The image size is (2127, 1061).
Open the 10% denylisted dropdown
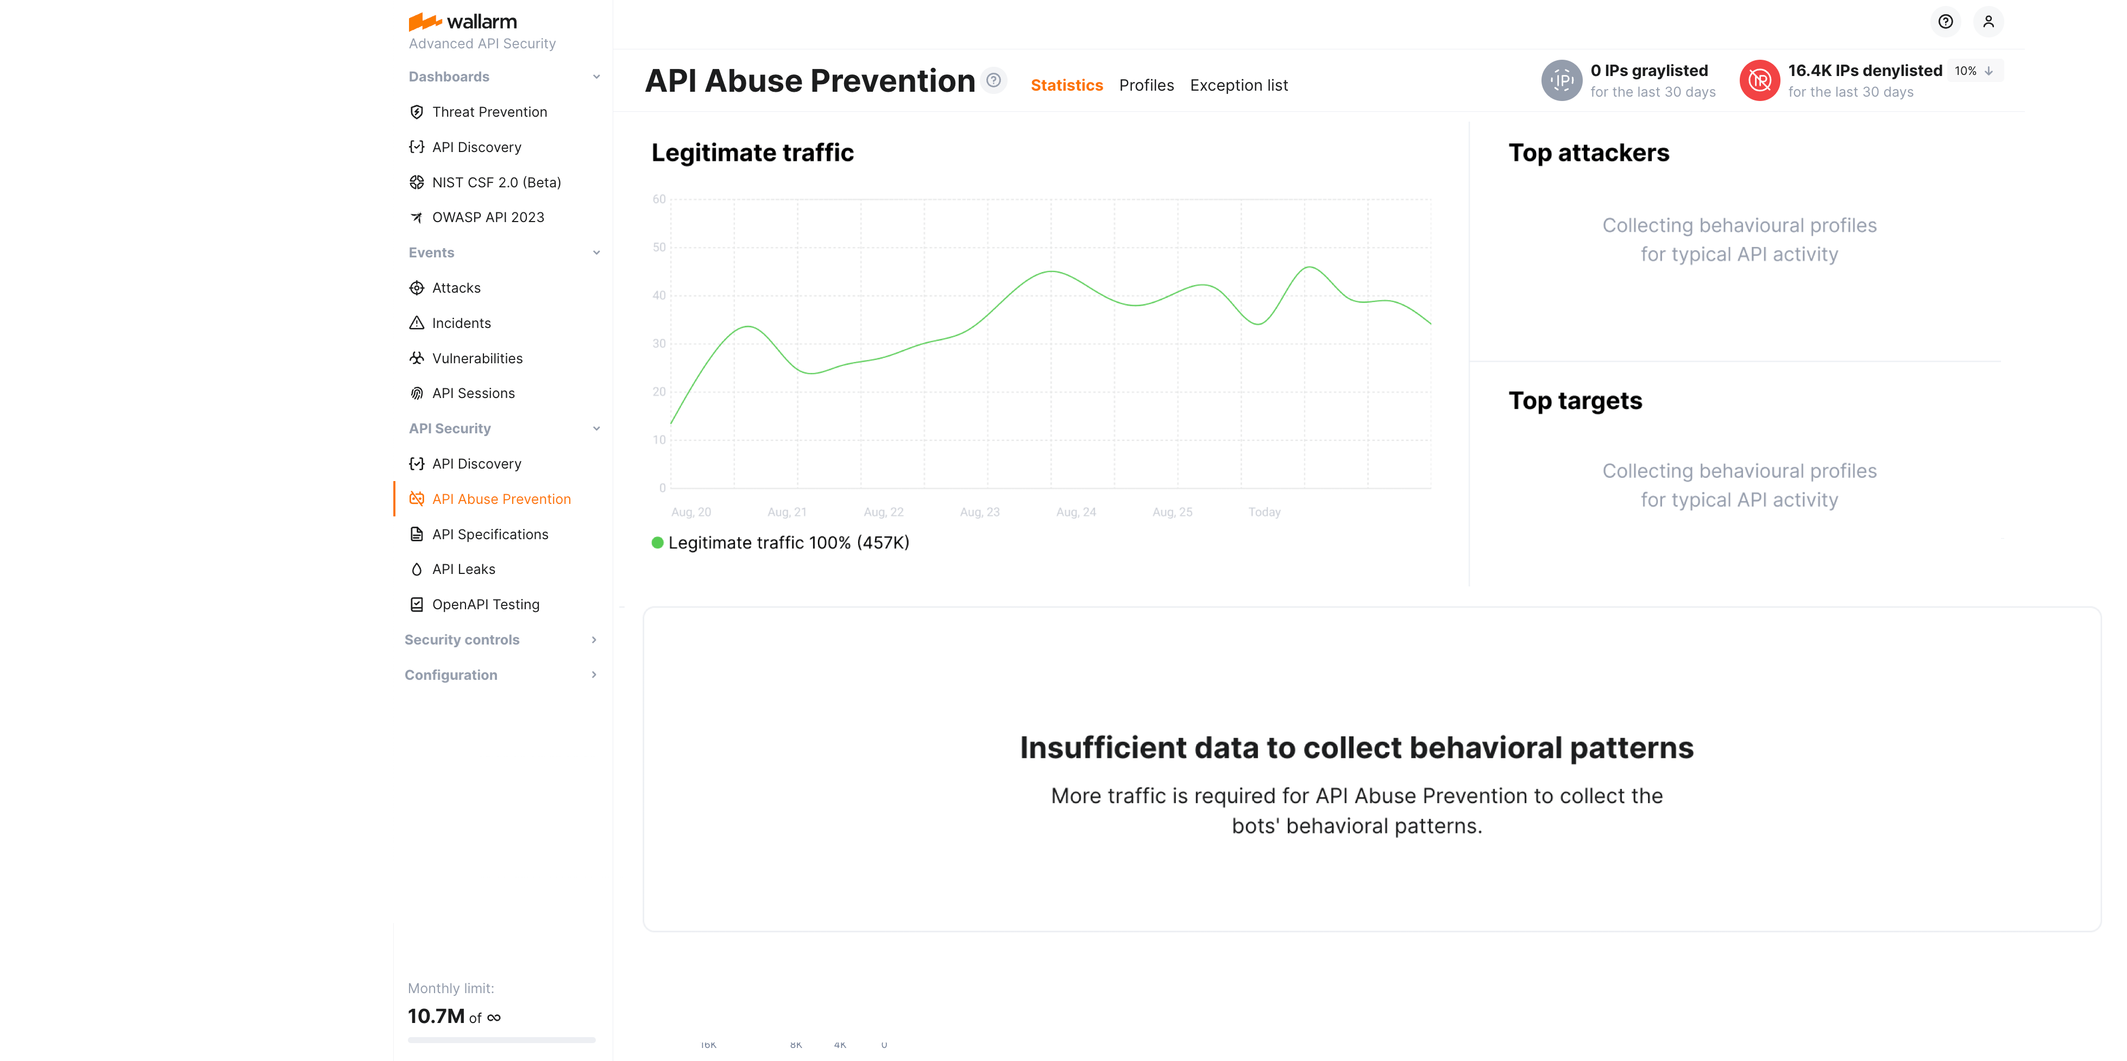tap(1974, 71)
